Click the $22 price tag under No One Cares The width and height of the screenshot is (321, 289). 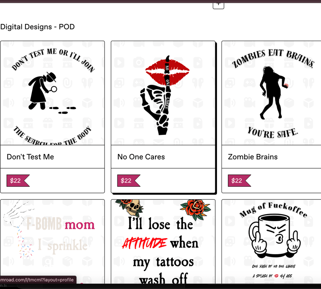(x=129, y=181)
